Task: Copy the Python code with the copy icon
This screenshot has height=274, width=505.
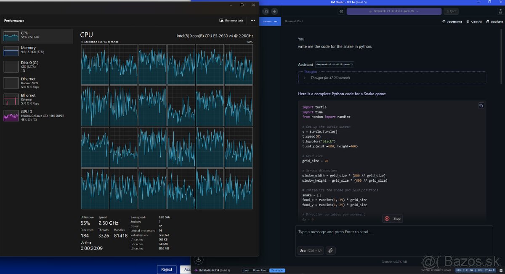Action: (481, 105)
